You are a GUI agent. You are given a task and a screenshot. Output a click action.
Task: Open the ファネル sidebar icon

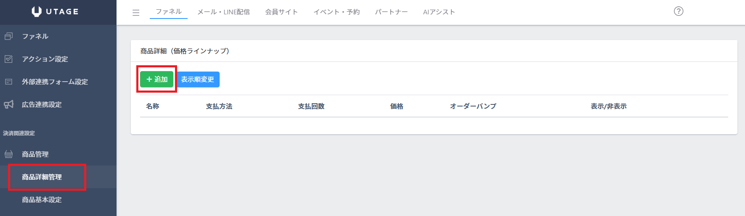tap(8, 37)
